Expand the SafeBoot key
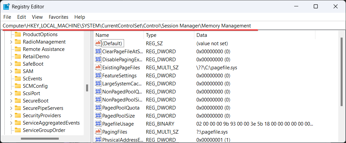The image size is (346, 143). click(x=11, y=64)
